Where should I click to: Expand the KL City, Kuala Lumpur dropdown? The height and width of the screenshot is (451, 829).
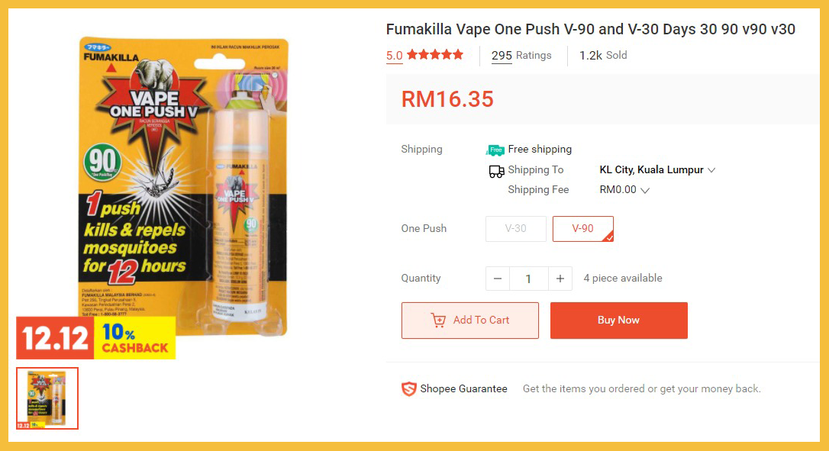tap(657, 170)
